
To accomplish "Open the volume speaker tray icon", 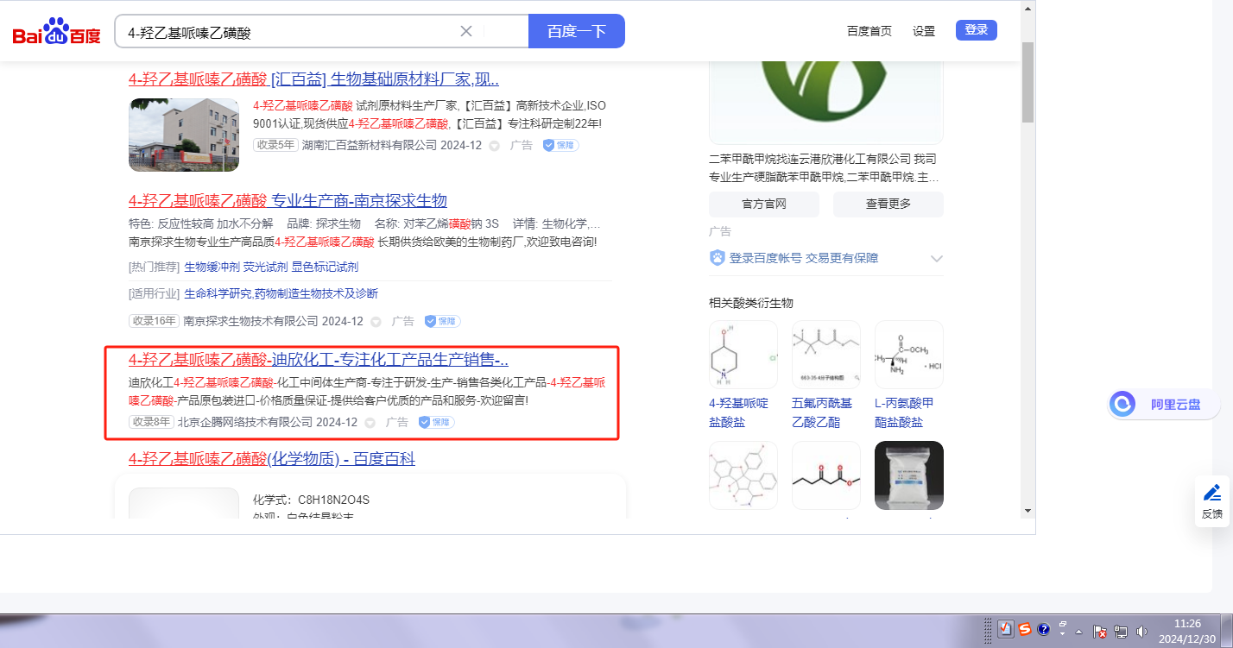I will [x=1141, y=632].
